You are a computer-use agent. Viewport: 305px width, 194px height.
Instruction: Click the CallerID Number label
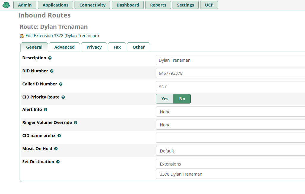point(40,84)
